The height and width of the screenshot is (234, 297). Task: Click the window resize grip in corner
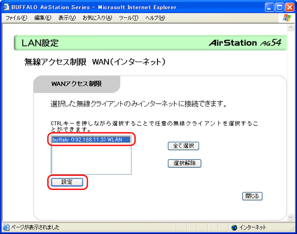point(293,230)
